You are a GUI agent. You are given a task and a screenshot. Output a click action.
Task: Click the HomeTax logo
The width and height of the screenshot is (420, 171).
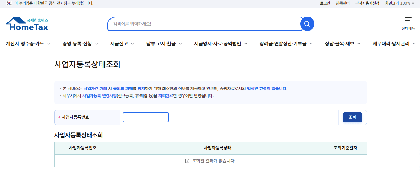tap(27, 24)
